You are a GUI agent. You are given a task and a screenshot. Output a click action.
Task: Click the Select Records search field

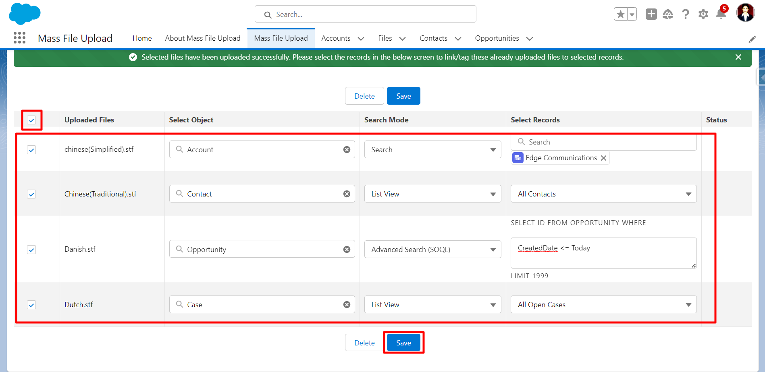(603, 142)
